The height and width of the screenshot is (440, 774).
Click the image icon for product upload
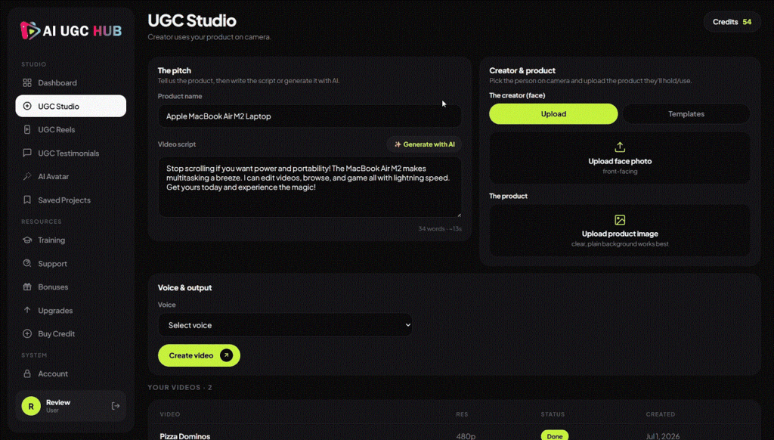tap(620, 220)
